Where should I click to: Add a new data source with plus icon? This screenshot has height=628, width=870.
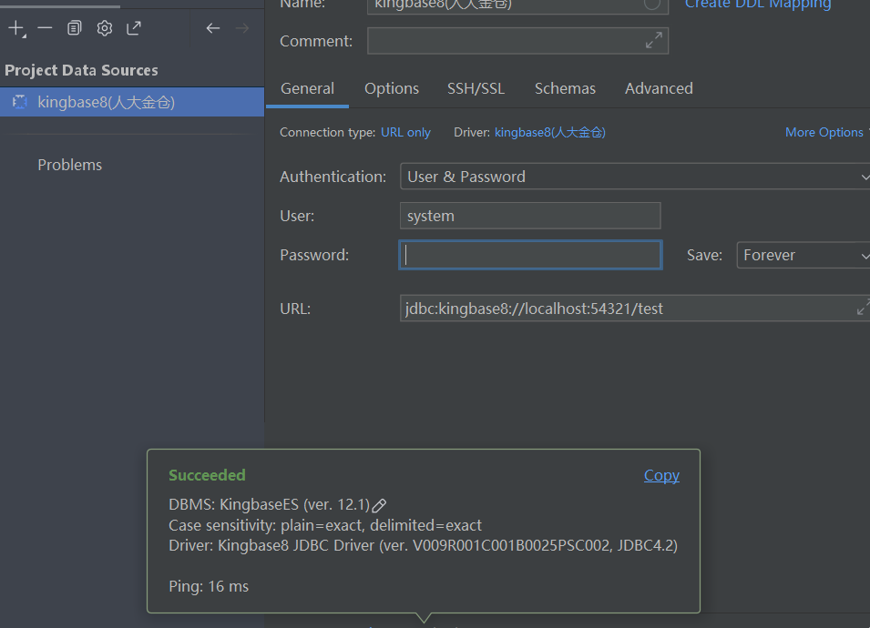pos(16,28)
